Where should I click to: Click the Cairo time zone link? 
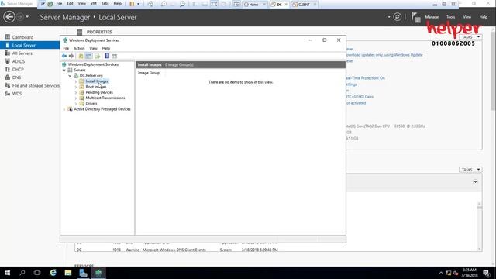click(360, 97)
